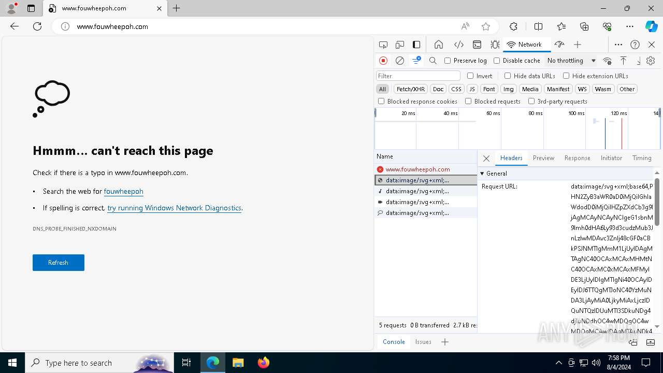Viewport: 663px width, 373px height.
Task: Open File Explorer from taskbar
Action: point(238,363)
